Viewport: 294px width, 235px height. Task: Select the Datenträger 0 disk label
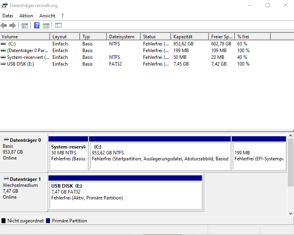(x=24, y=153)
